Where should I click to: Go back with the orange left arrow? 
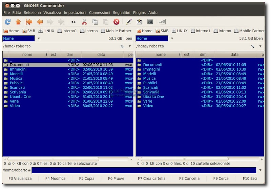click(x=40, y=22)
